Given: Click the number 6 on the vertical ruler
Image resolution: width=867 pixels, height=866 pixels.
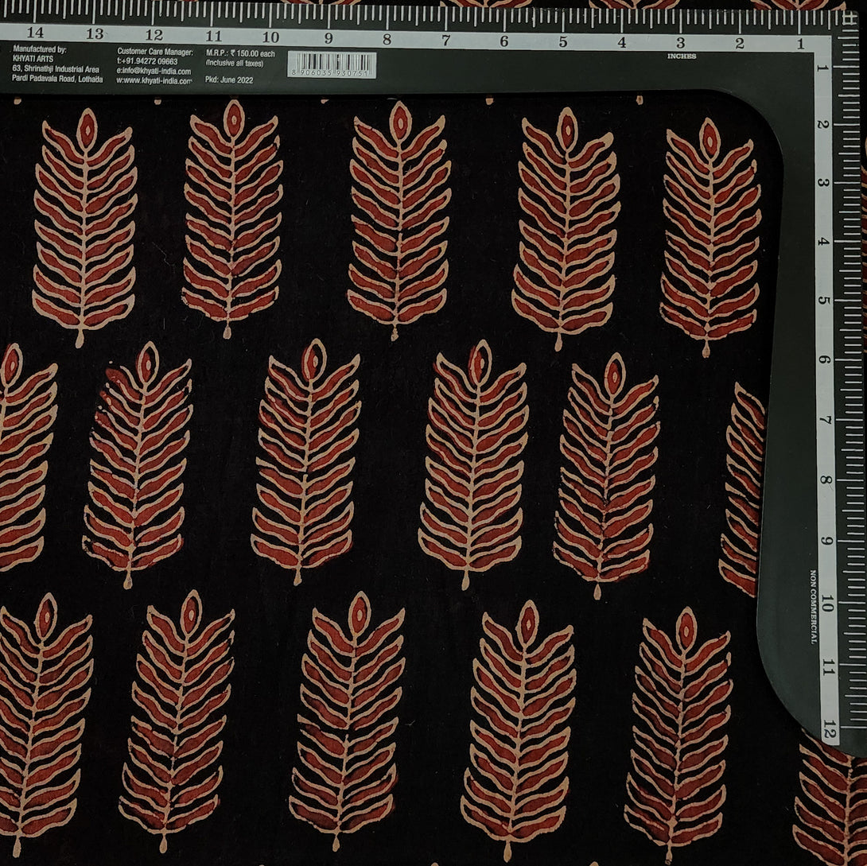Looking at the screenshot, I should click(x=825, y=359).
